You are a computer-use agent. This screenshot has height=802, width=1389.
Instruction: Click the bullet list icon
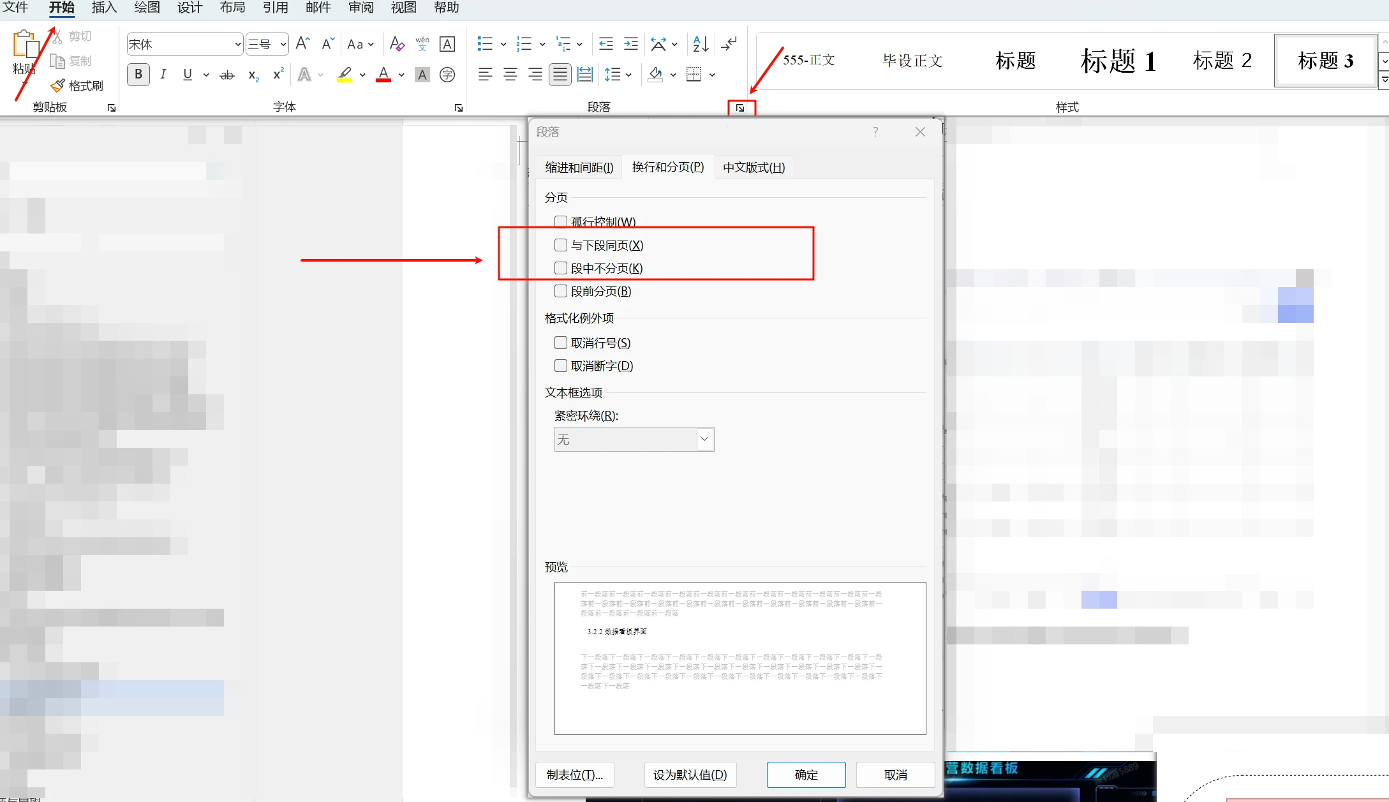pyautogui.click(x=485, y=44)
